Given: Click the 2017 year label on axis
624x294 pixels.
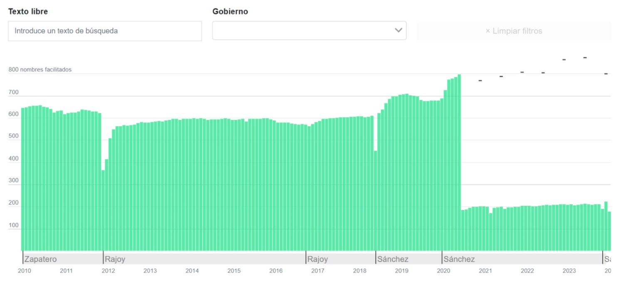Looking at the screenshot, I should (x=317, y=271).
